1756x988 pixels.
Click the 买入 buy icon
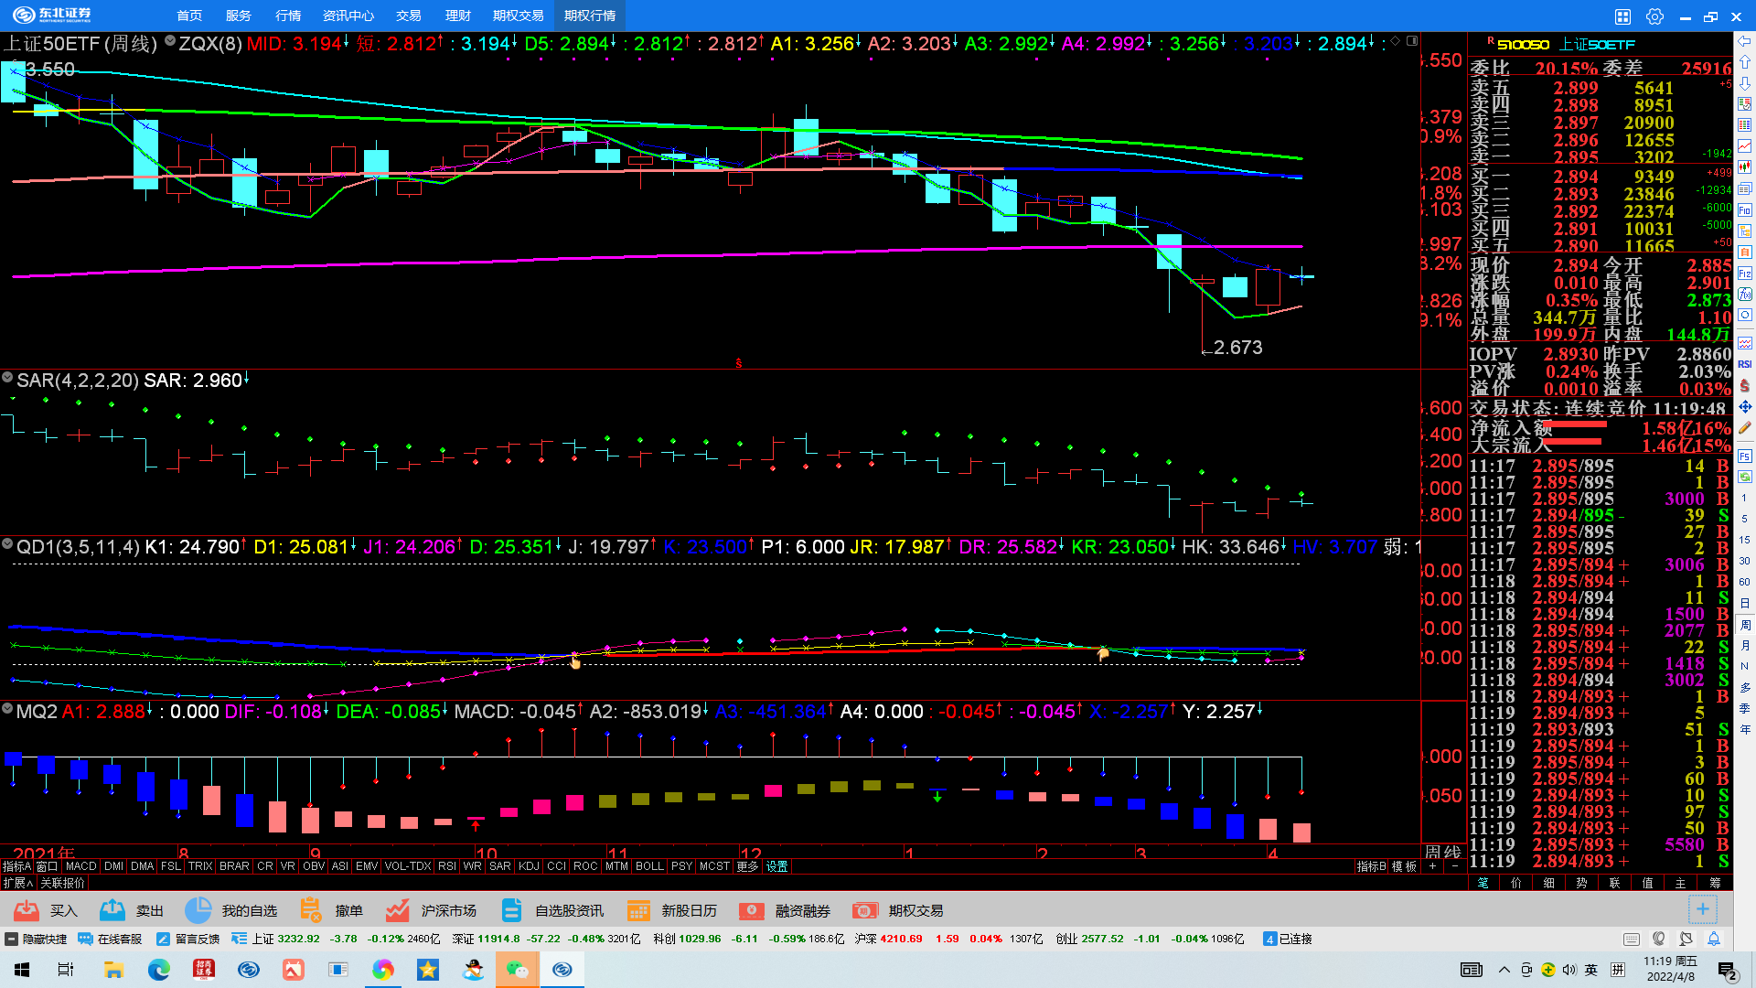pyautogui.click(x=27, y=910)
